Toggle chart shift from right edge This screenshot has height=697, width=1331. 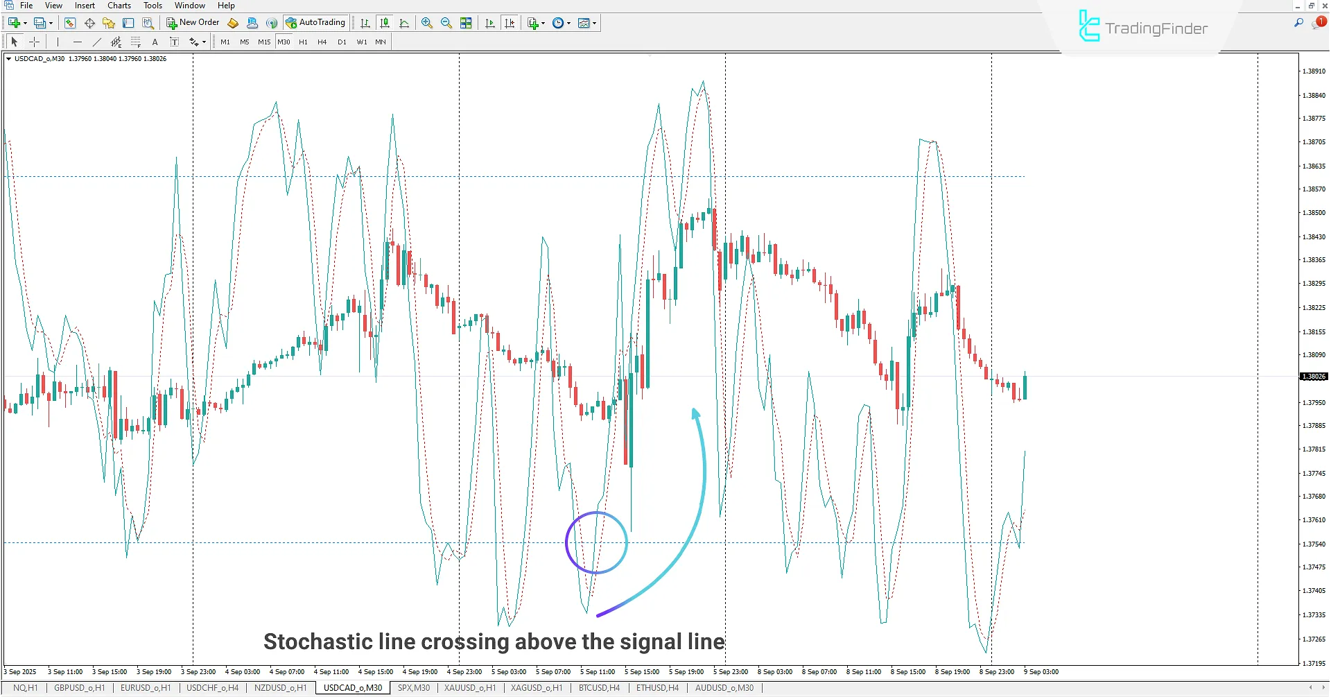(511, 22)
